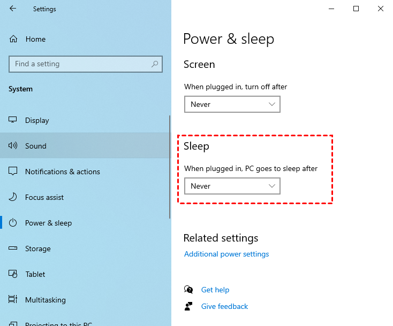This screenshot has height=326, width=393.
Task: Click the Display monitor icon
Action: coord(12,120)
